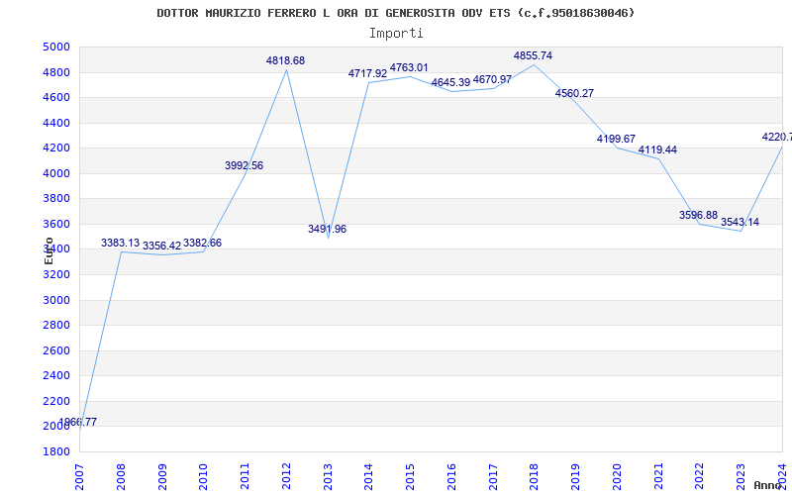Click y-axis value 4000
Screen dimensions: 792x495
coord(56,174)
